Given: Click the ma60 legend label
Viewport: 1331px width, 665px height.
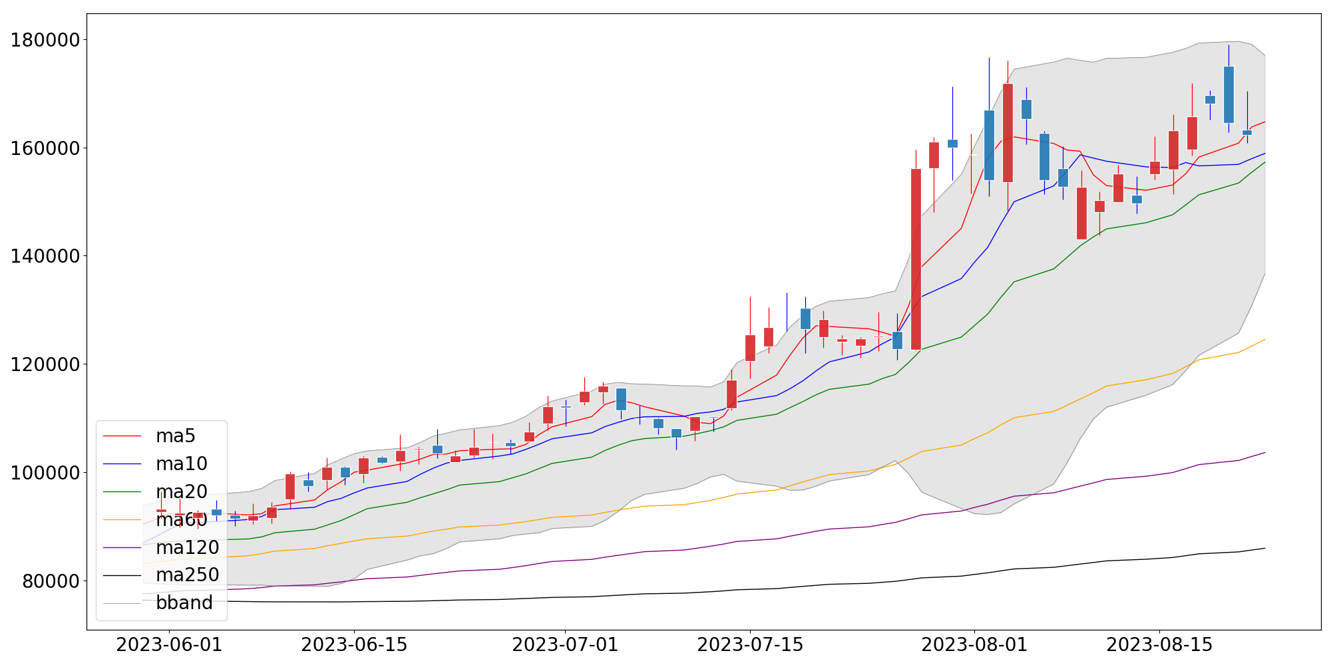Looking at the screenshot, I should (182, 520).
